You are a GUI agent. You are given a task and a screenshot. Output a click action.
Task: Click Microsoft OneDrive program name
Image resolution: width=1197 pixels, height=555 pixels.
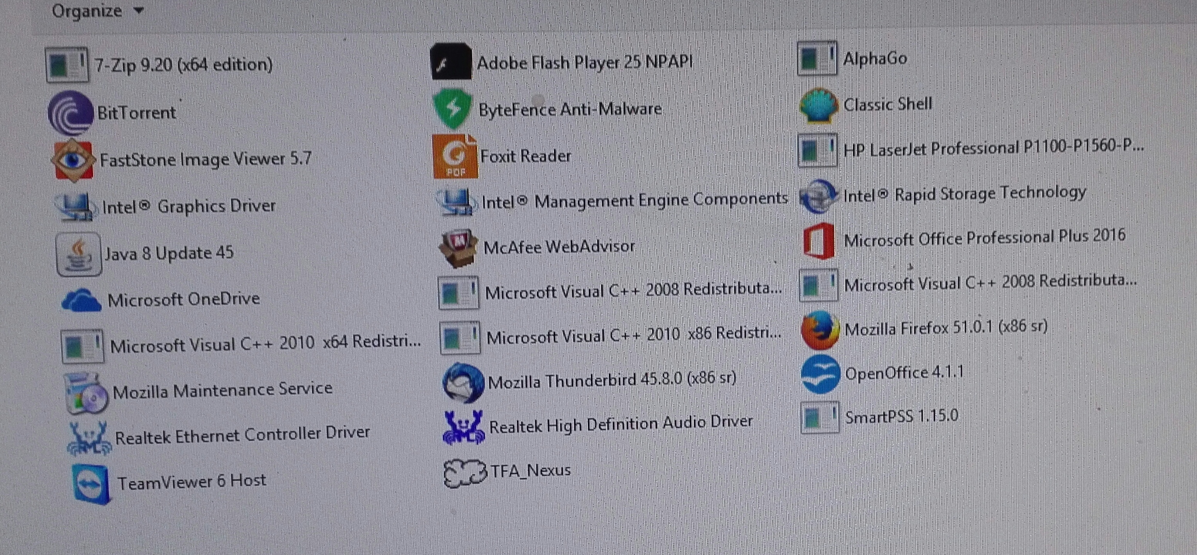click(x=183, y=299)
